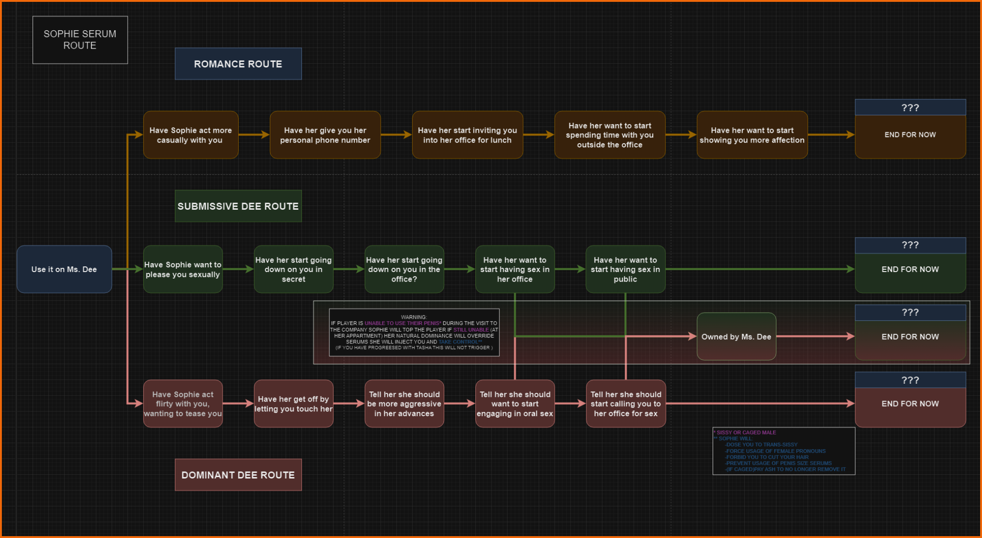Select 'give you her personal phone number' node
Screen dimensions: 982x538
point(325,135)
